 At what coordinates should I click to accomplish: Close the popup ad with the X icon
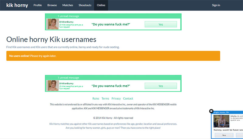(211, 111)
